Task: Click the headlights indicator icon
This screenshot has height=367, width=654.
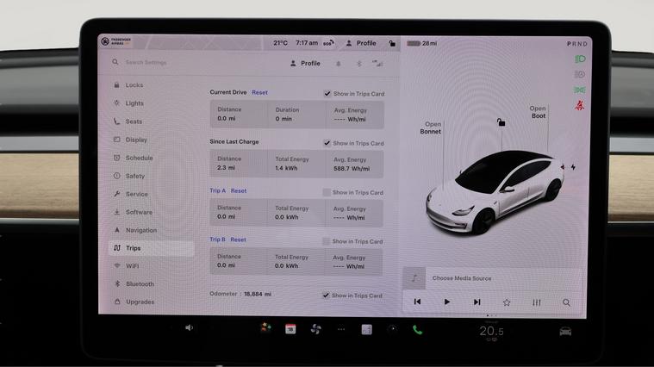Action: pyautogui.click(x=580, y=59)
